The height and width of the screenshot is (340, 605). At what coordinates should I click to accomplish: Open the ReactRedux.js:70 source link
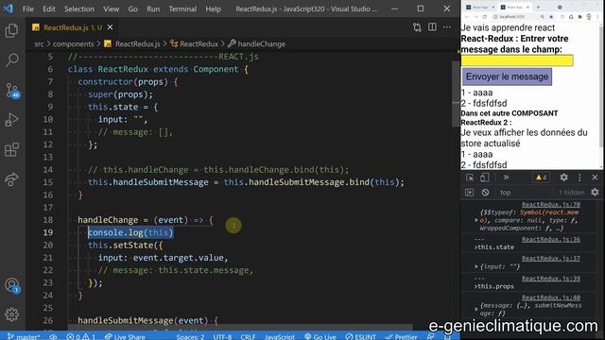tap(551, 204)
